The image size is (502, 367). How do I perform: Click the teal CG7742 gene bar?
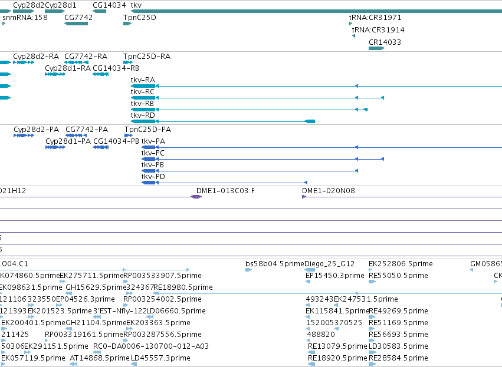[x=76, y=24]
